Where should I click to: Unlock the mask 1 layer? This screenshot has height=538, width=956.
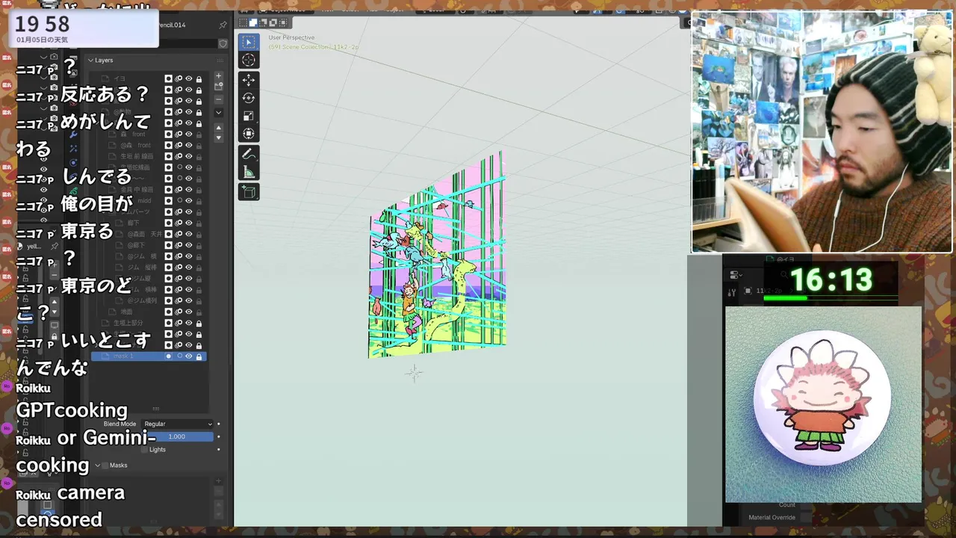[199, 356]
